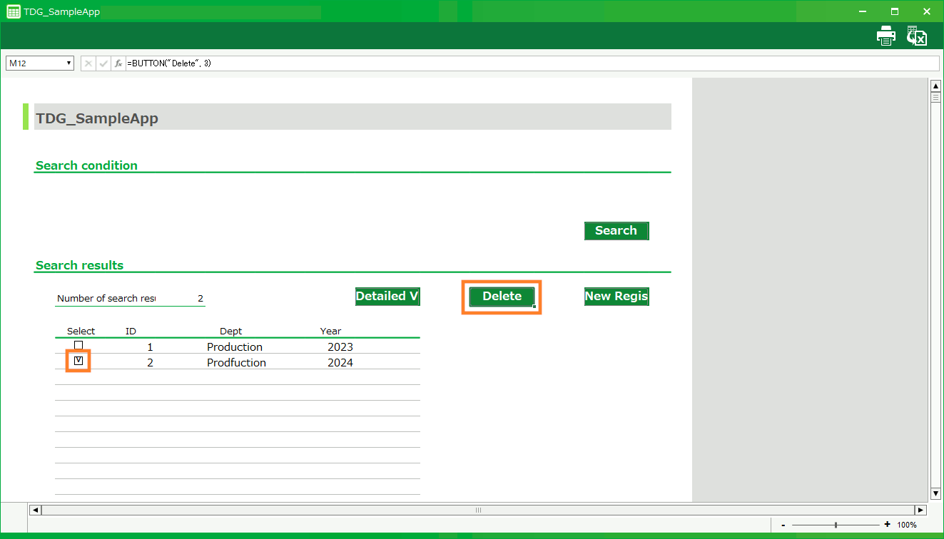Click the horizontal scrollbar right arrow
Viewport: 944px width, 539px height.
[920, 510]
